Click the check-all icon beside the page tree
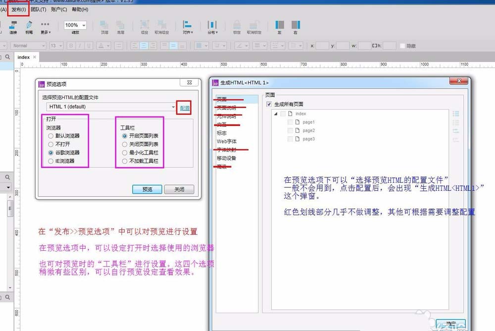Image resolution: width=495 pixels, height=331 pixels. 456,114
